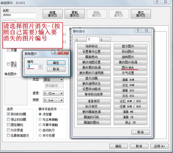Switch to tab 1 of 事件指令
This screenshot has height=153, width=173.
click(x=81, y=39)
